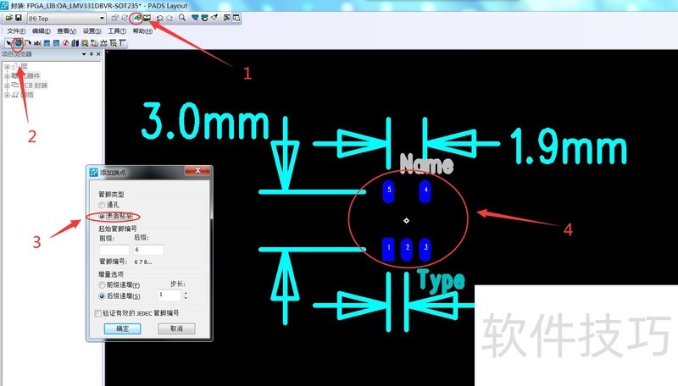
Task: Click the Save icon in toolbar
Action: coord(18,17)
